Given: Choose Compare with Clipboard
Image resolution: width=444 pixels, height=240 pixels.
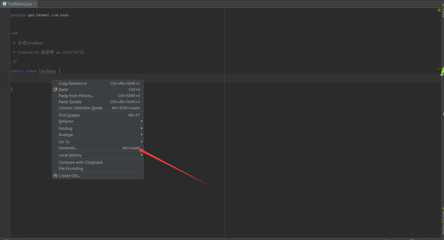Looking at the screenshot, I should tap(98, 162).
